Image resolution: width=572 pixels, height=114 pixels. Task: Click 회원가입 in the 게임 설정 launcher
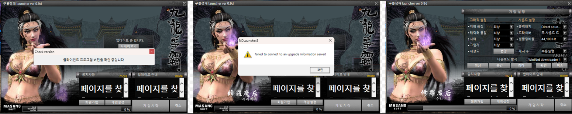[x=477, y=102]
